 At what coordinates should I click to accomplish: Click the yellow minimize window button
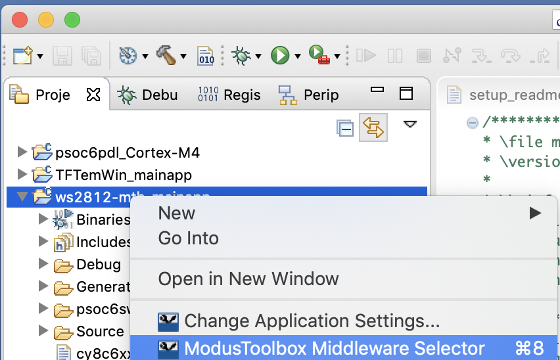[x=46, y=20]
